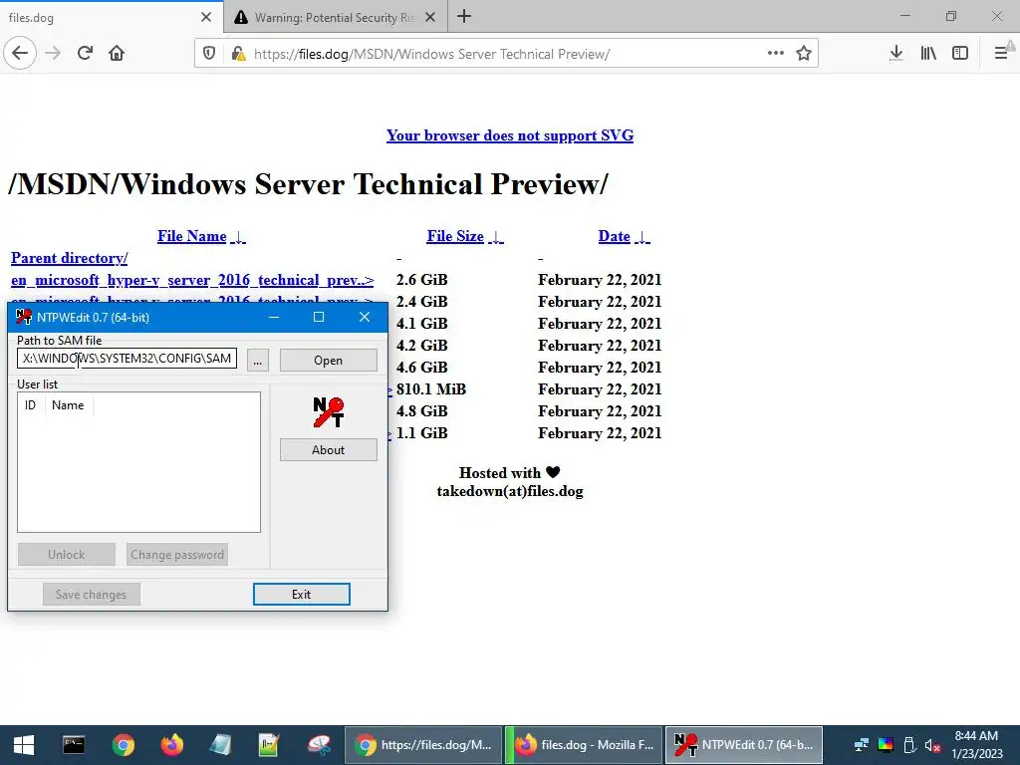Click the Firefox forward arrow
The image size is (1020, 765).
53,53
